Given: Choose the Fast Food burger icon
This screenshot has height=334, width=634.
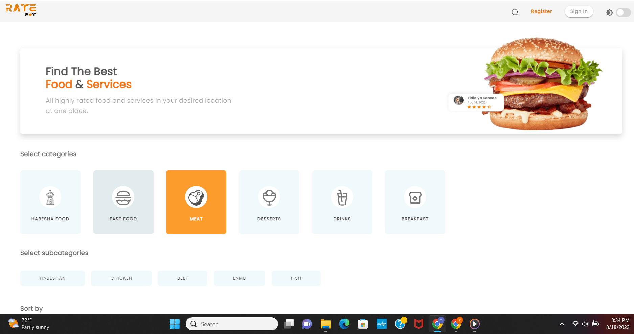Looking at the screenshot, I should (123, 197).
